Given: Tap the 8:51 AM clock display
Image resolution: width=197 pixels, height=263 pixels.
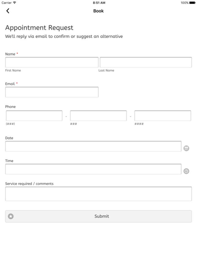Looking at the screenshot, I should click(99, 3).
